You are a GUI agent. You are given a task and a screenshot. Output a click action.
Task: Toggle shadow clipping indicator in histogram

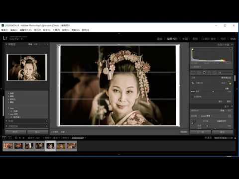point(192,49)
